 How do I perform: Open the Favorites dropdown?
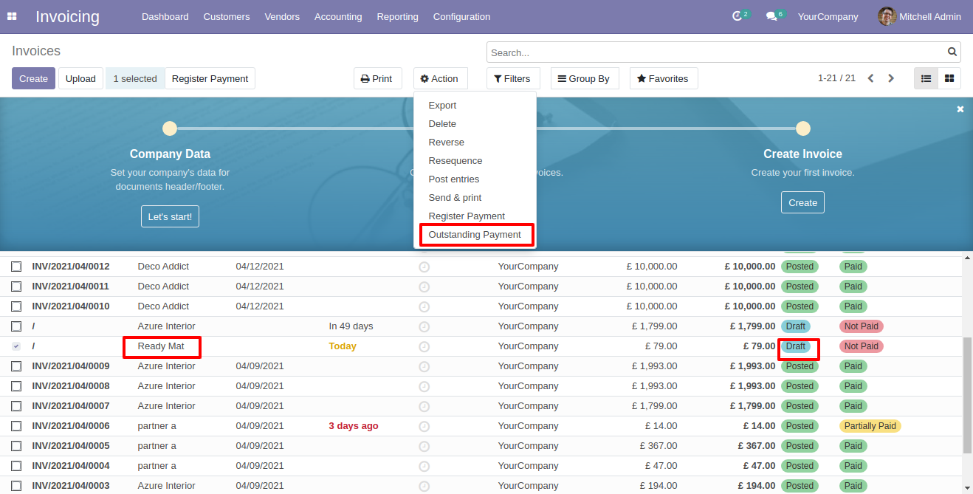(x=663, y=78)
